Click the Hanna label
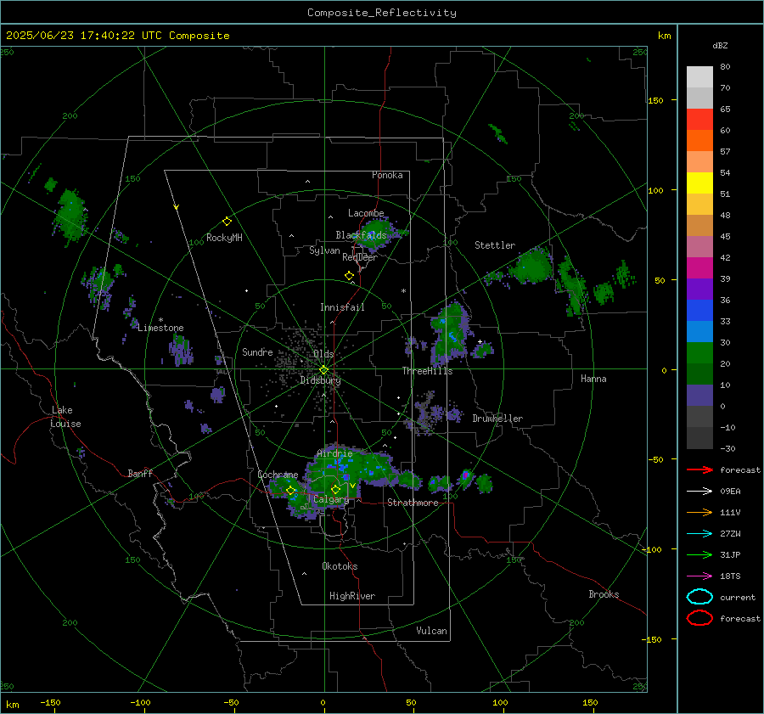 tap(593, 379)
